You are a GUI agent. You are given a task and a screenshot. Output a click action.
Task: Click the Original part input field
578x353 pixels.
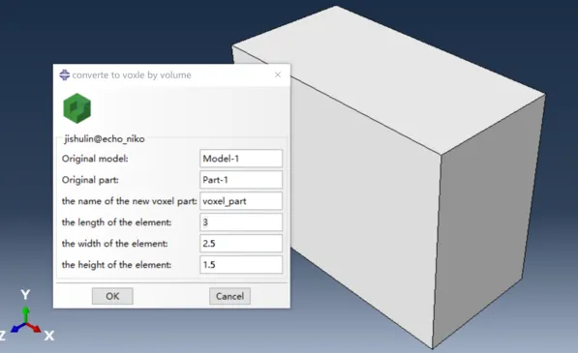[x=241, y=180]
